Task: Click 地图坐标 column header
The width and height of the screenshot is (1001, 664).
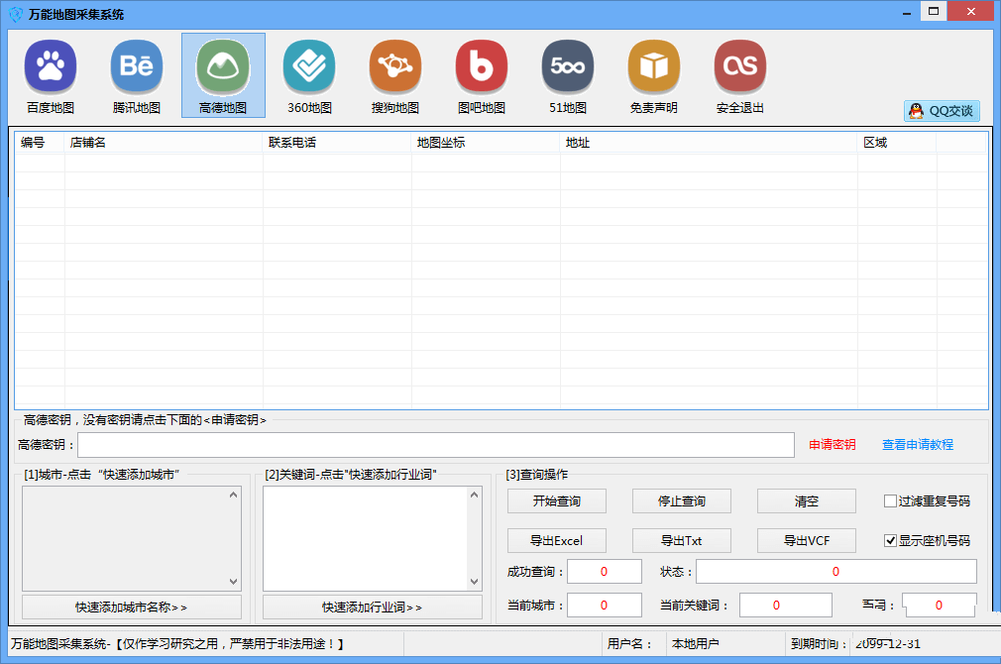Action: [486, 143]
